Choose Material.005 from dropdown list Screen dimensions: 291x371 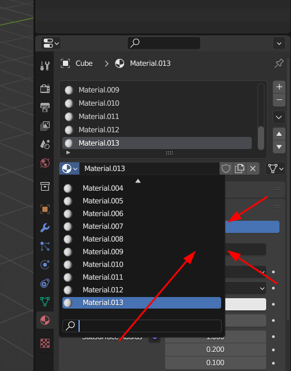(x=142, y=201)
